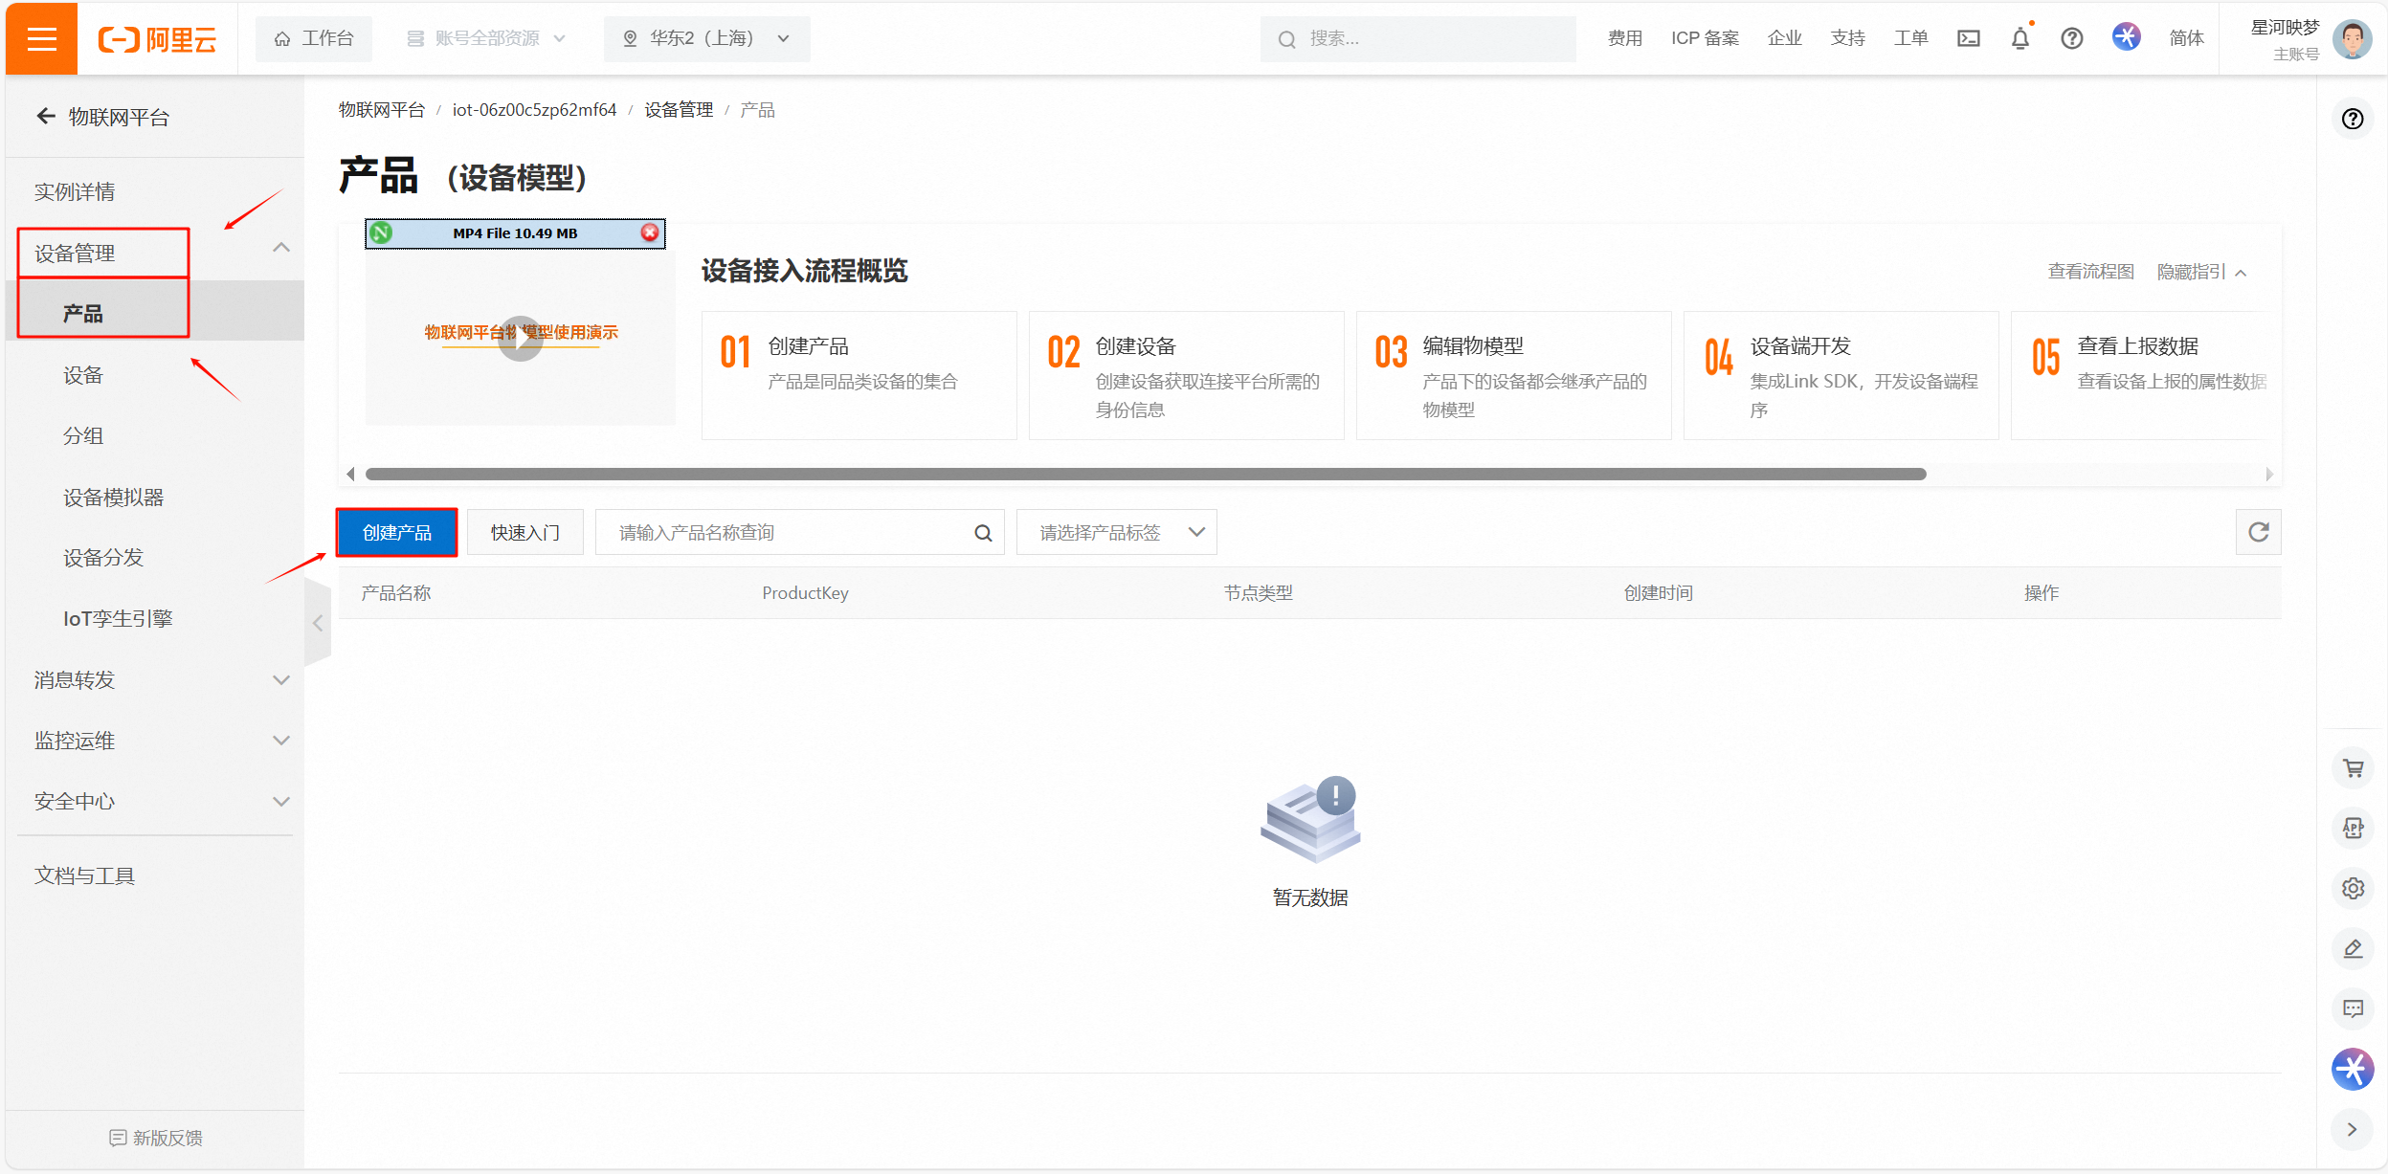Click the magnifier in the product search box

point(983,532)
